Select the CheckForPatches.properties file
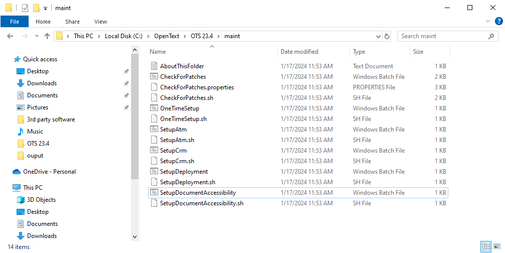Screen dimensions: 505x253 click(197, 87)
